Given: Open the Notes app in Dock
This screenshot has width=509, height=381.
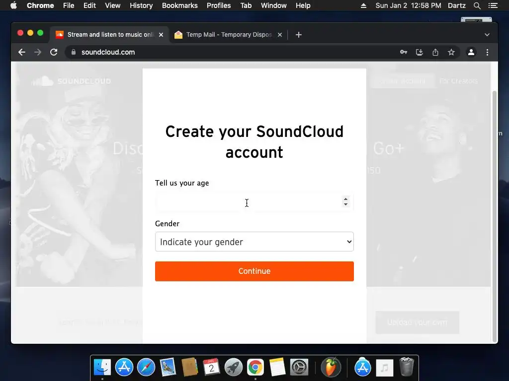Looking at the screenshot, I should [x=277, y=368].
